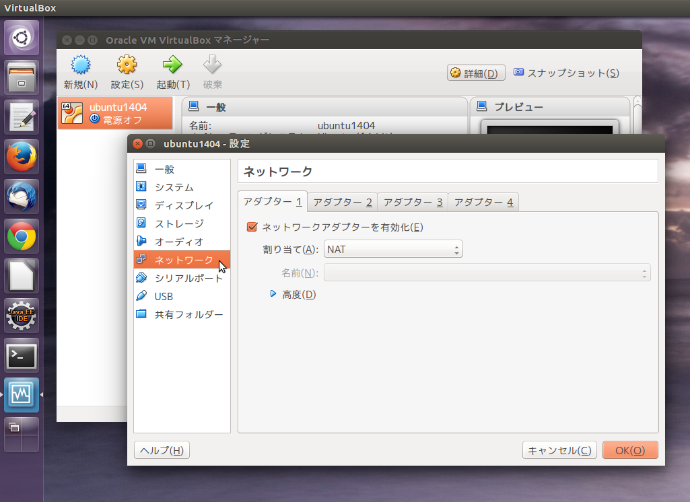This screenshot has height=502, width=690.
Task: Click the manager details pane scrollbar
Action: pyautogui.click(x=637, y=115)
